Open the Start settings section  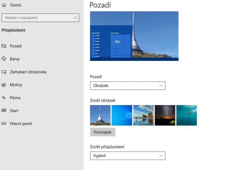pyautogui.click(x=14, y=111)
